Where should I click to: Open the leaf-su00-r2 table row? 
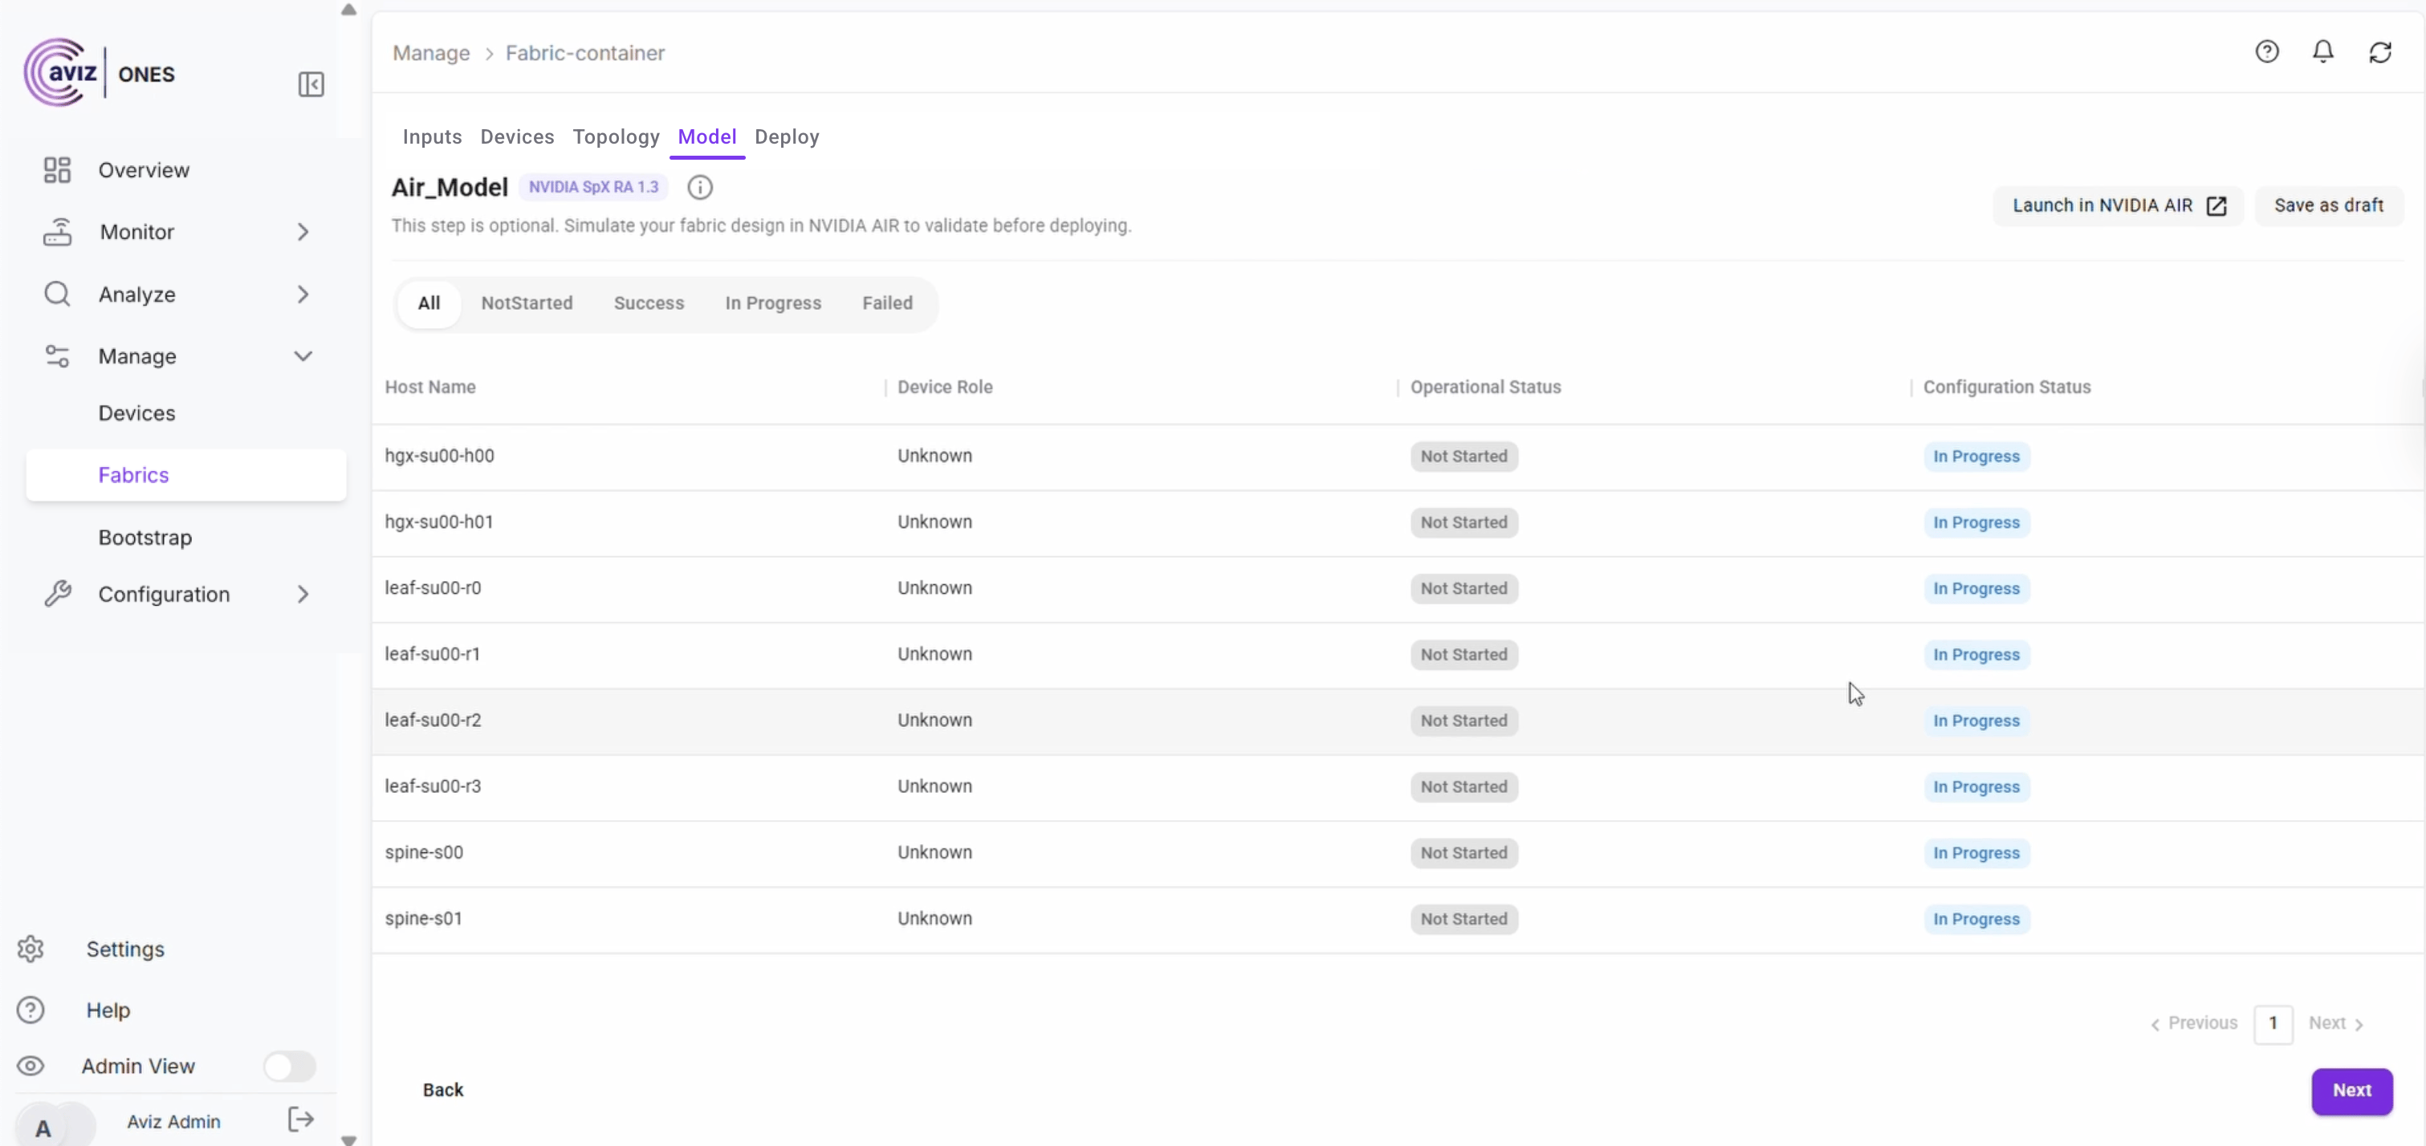pyautogui.click(x=434, y=721)
